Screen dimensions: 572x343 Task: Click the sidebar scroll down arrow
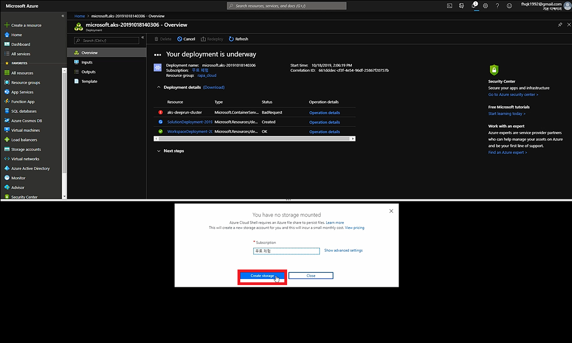pyautogui.click(x=65, y=196)
